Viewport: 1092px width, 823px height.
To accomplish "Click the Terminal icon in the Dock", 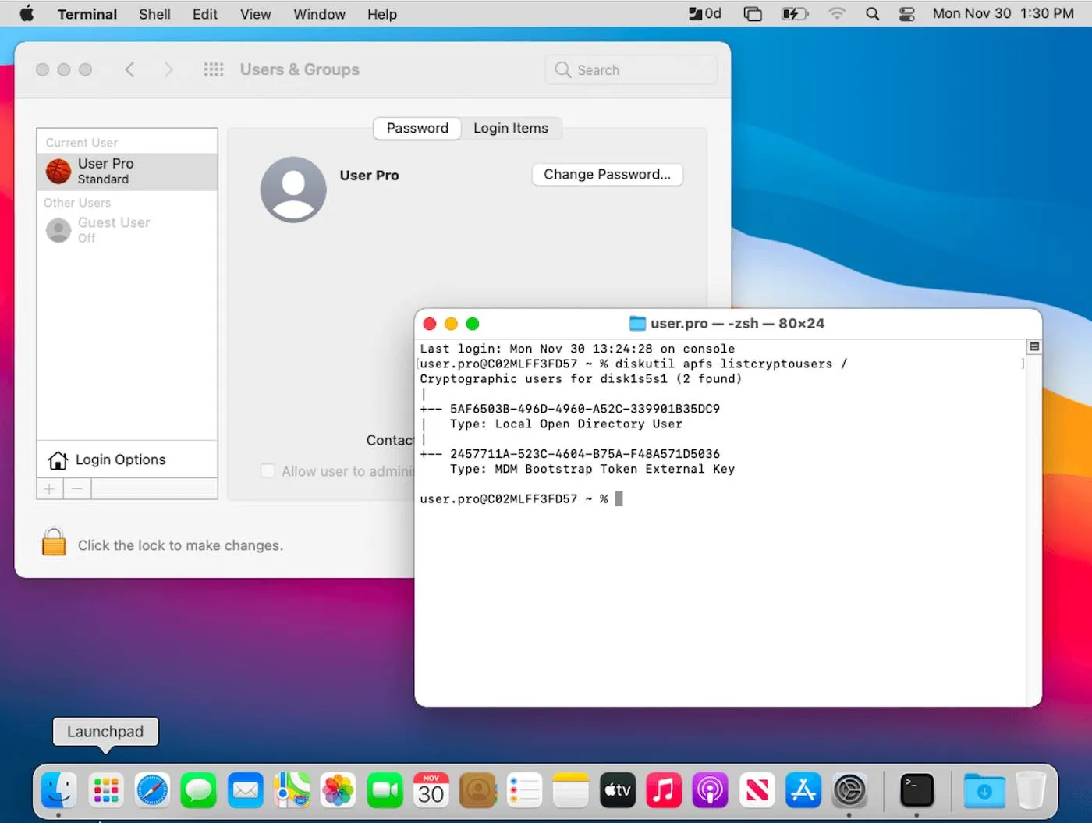I will (916, 791).
